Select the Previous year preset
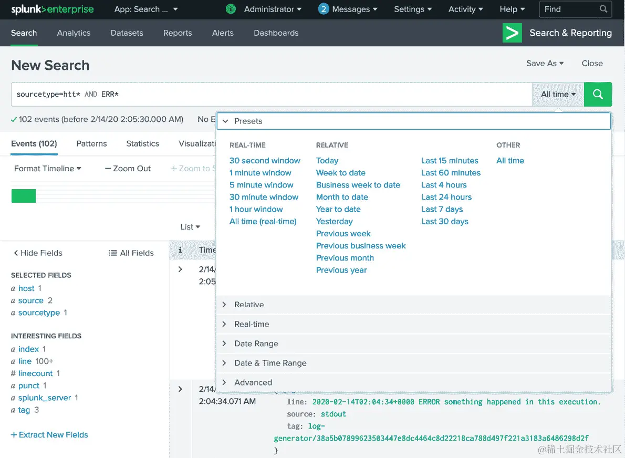This screenshot has width=625, height=458. (x=341, y=270)
